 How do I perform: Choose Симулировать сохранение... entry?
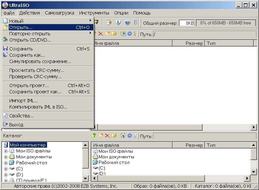(x=48, y=61)
